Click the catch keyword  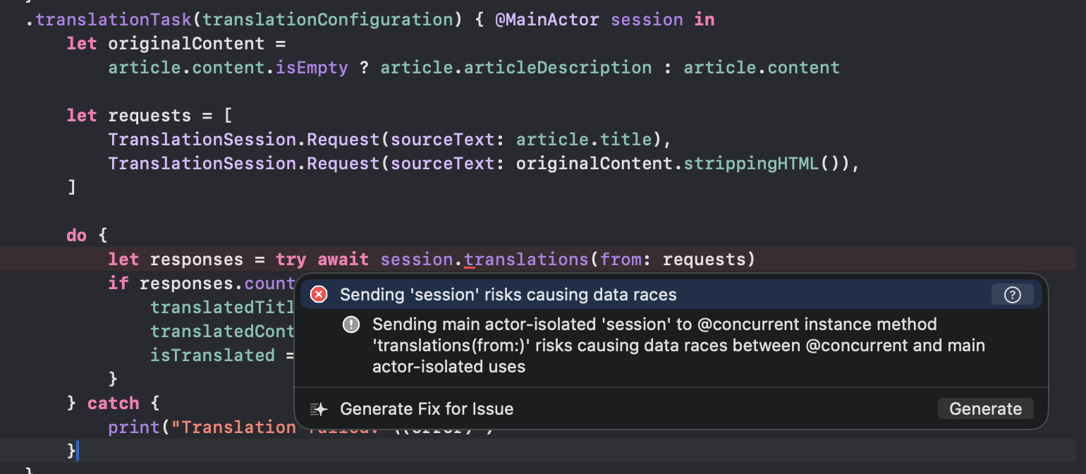[114, 403]
